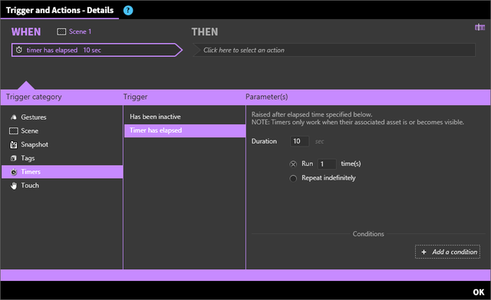Click the NOTE about timers and visible assets
The image size is (491, 300).
point(358,122)
